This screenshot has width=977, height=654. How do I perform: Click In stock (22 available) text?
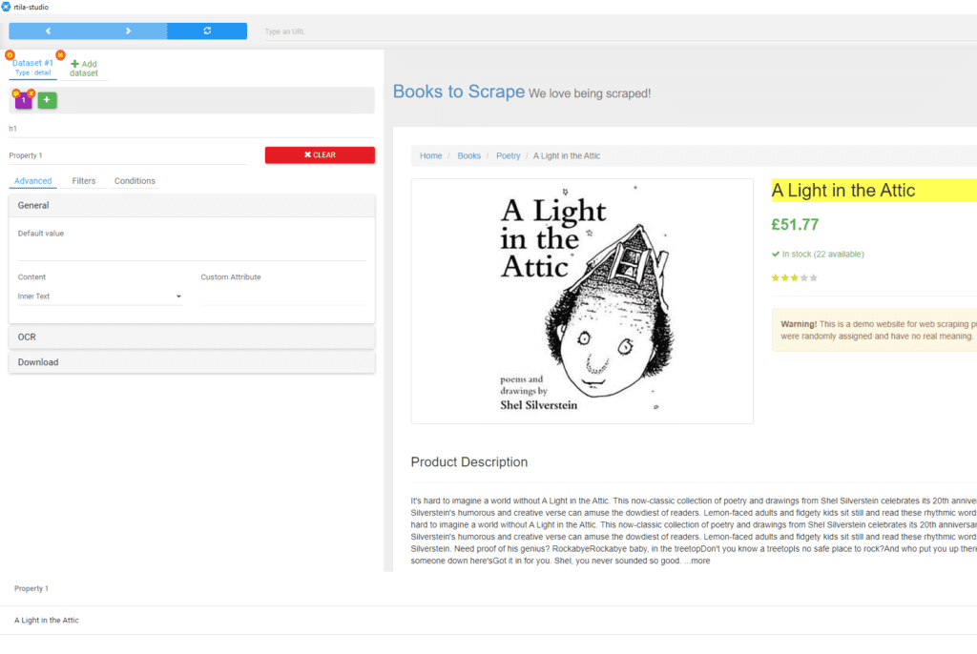point(823,255)
